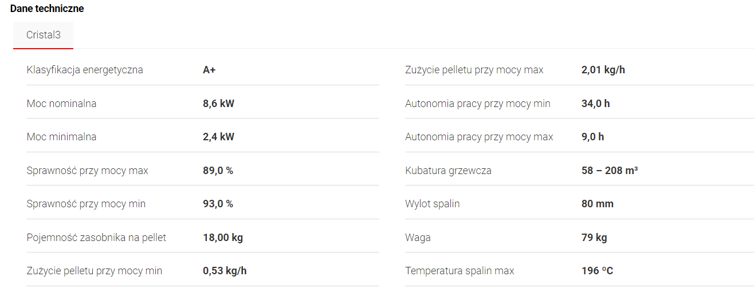Select the A+ energy class value
Viewport: 754px width, 292px height.
point(209,70)
